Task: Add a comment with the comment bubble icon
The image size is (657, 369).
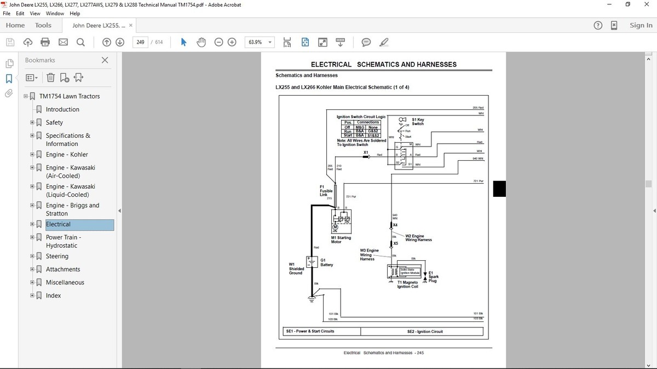Action: pyautogui.click(x=366, y=42)
